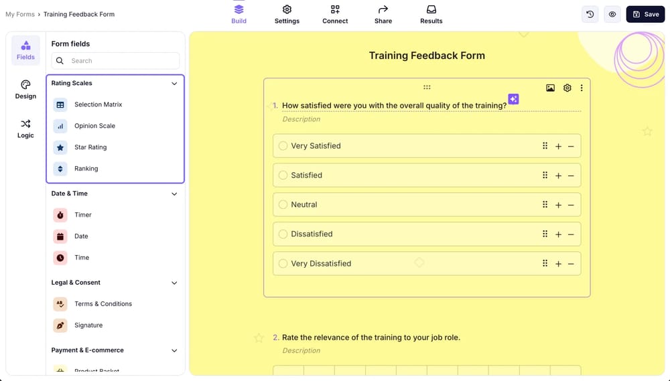Open question settings gear icon

[x=567, y=88]
